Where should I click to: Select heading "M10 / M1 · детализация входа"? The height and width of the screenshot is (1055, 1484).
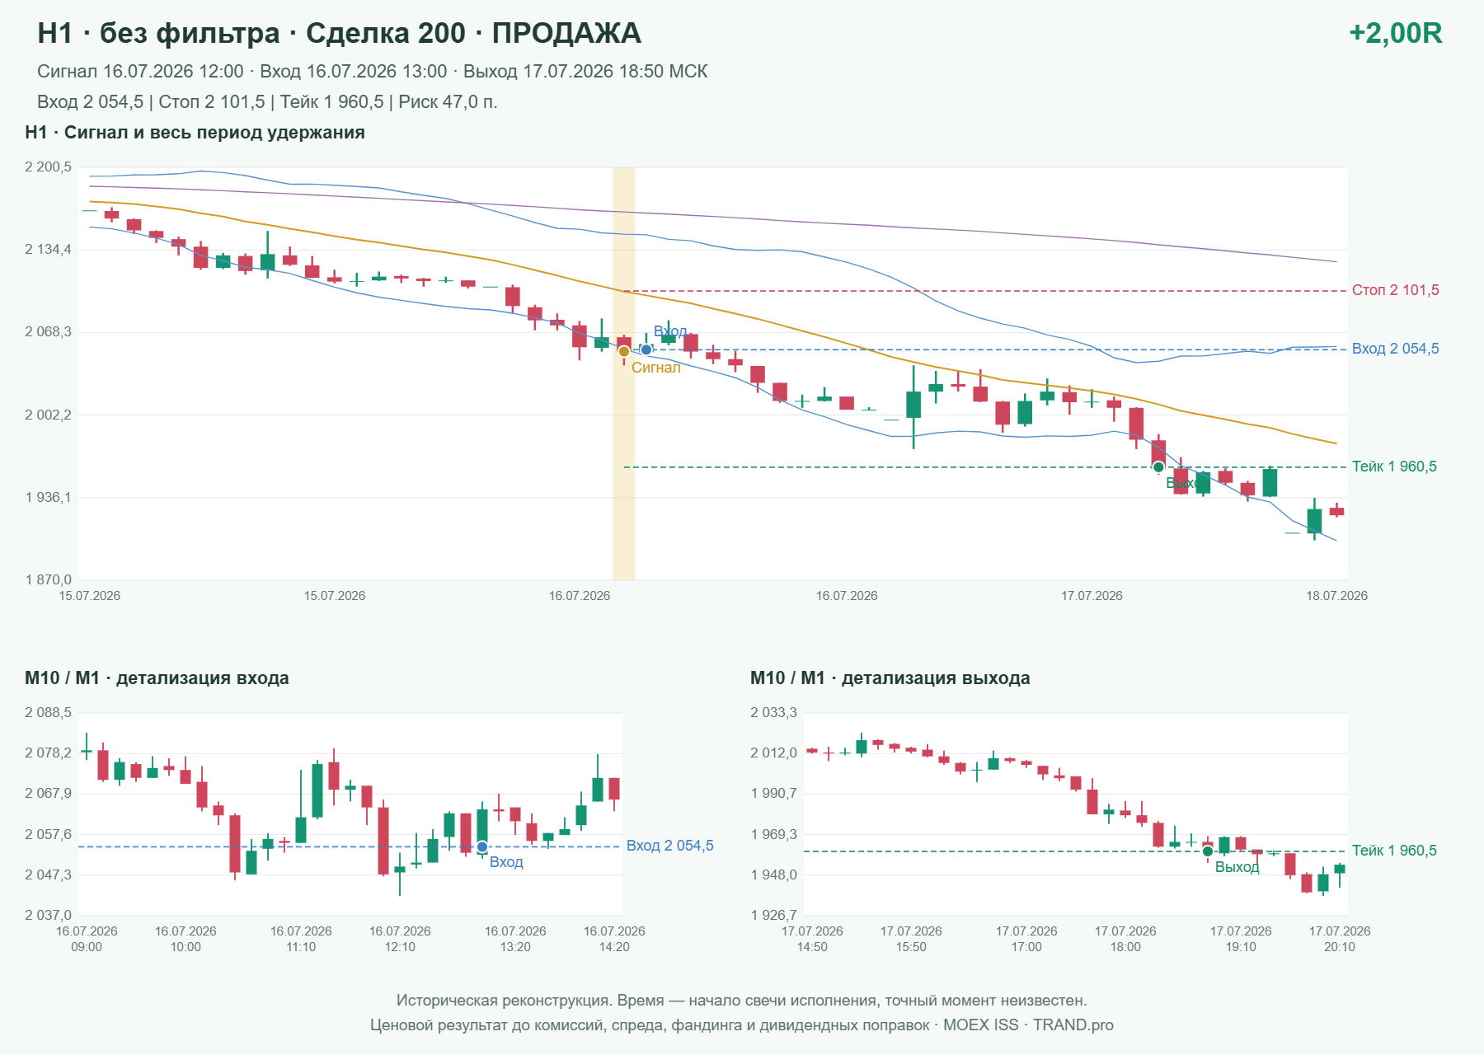pyautogui.click(x=157, y=678)
